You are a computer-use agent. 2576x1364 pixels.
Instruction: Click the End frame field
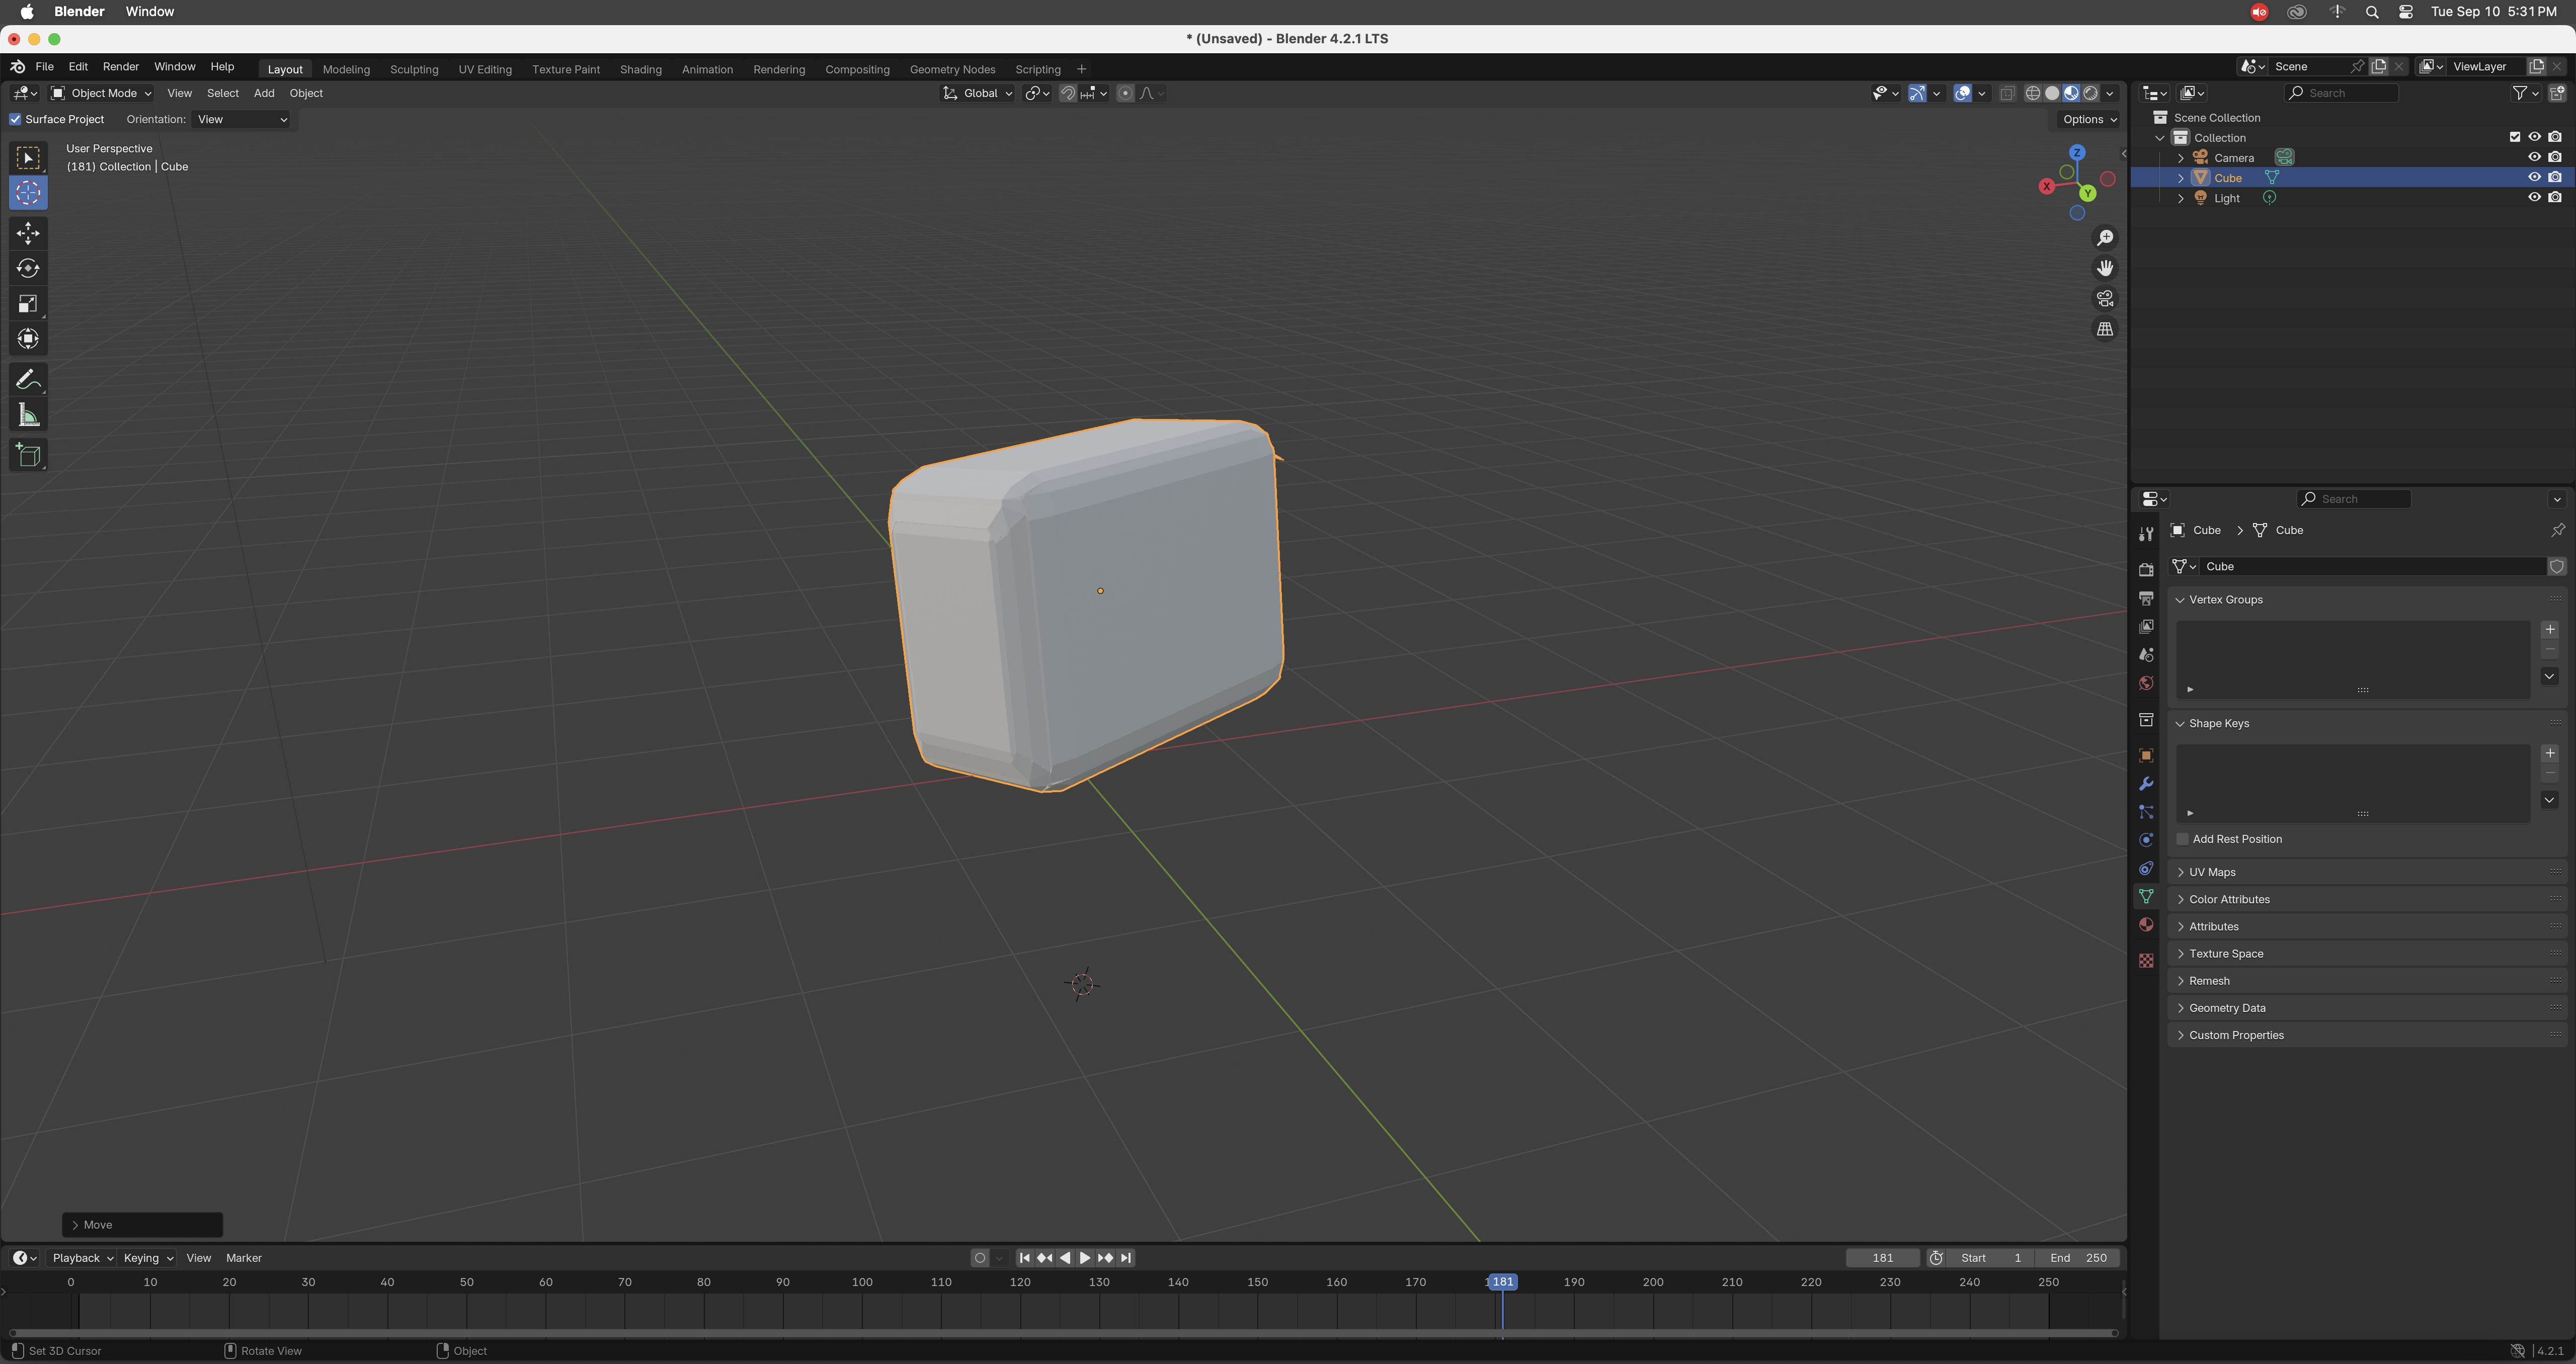pyautogui.click(x=2079, y=1258)
